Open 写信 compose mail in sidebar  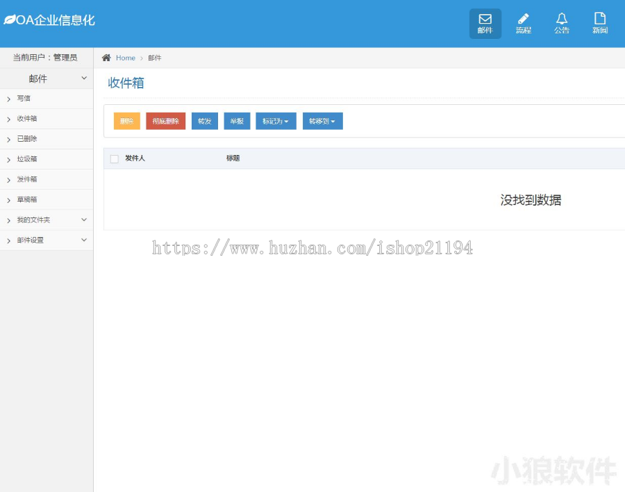(47, 99)
